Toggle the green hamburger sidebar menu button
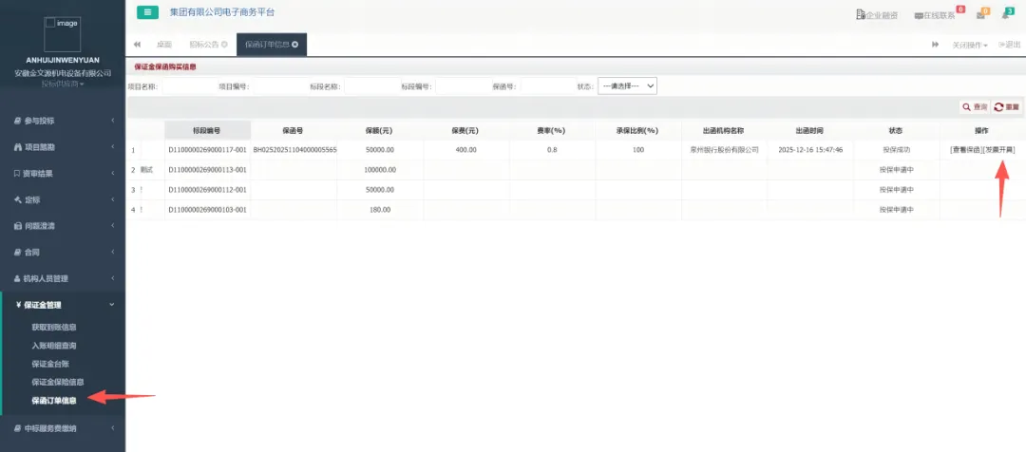Image resolution: width=1026 pixels, height=452 pixels. [x=147, y=11]
